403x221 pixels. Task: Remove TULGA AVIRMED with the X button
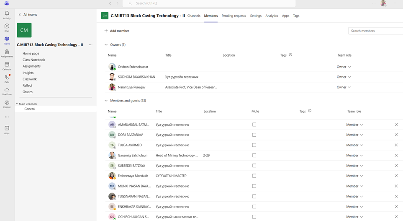point(396,145)
